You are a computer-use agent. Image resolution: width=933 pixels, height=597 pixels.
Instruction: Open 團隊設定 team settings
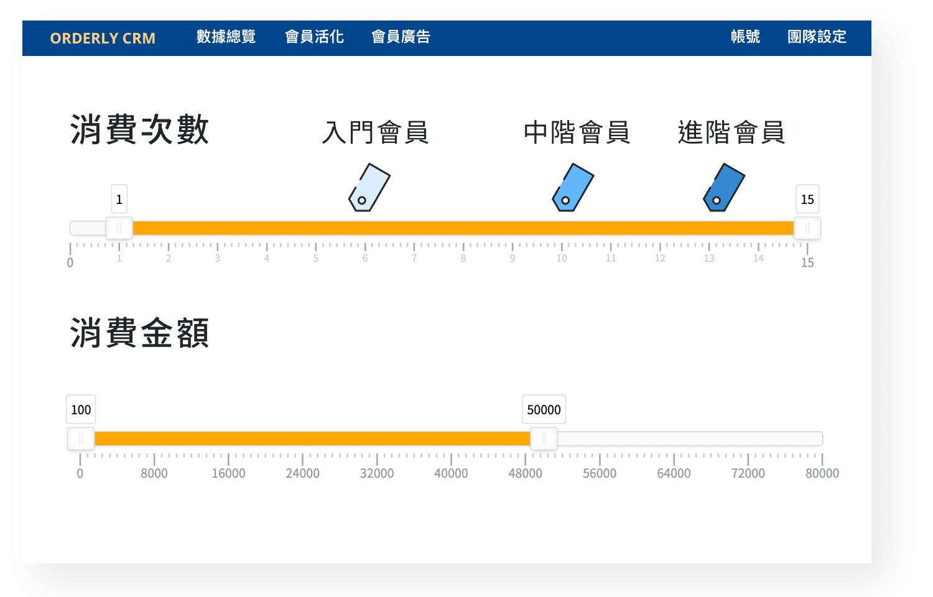(817, 37)
